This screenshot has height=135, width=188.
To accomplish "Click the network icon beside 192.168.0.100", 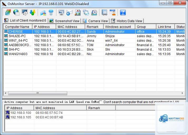I will pos(8,113).
